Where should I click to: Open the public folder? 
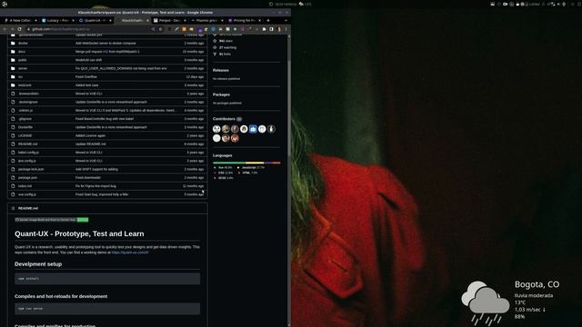[x=22, y=60]
